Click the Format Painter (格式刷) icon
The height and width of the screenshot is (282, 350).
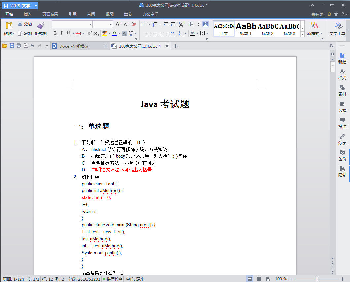41,25
